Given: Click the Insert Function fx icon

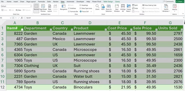Looking at the screenshot, I should pos(22,18).
